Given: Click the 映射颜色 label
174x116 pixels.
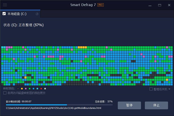Looking at the screenshot, I should (9, 88).
